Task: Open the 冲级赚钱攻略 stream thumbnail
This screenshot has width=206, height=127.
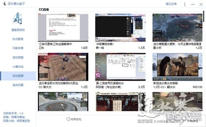Action: [x=121, y=27]
